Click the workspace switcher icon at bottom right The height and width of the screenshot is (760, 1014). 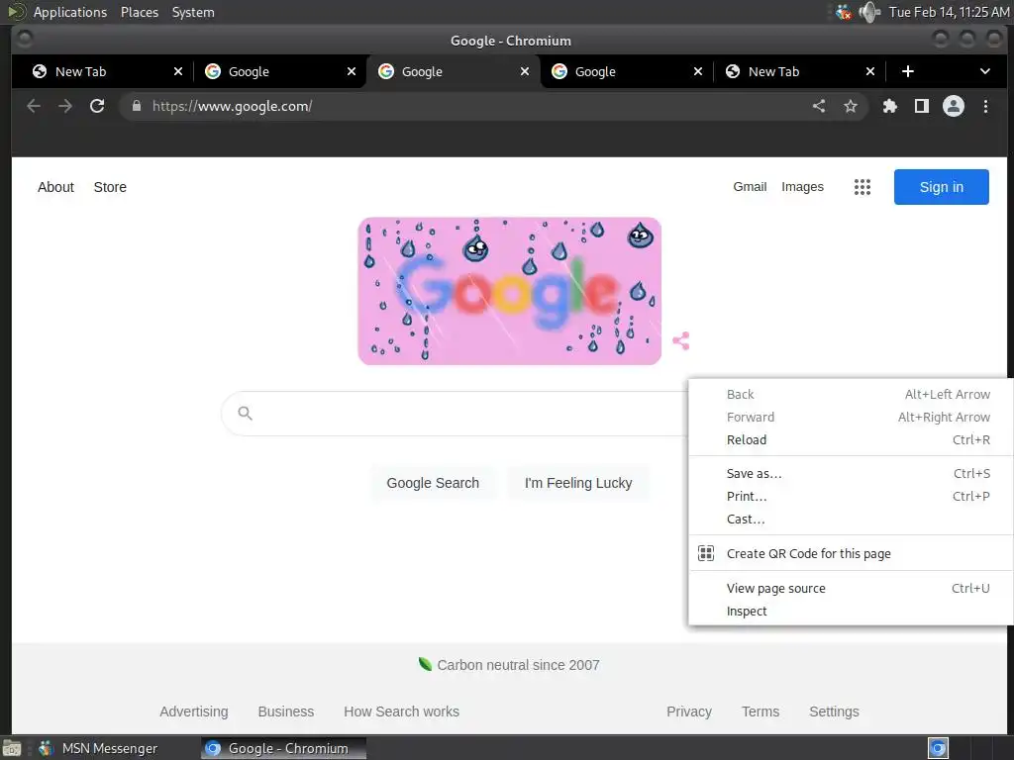click(939, 748)
